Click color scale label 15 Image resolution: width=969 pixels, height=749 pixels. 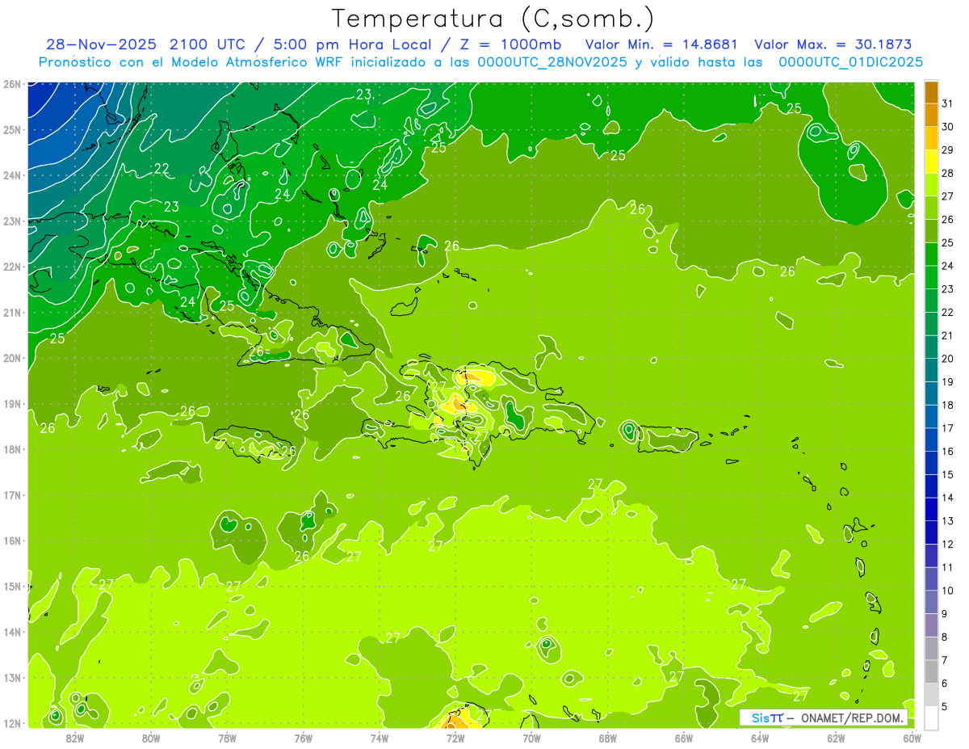(947, 474)
